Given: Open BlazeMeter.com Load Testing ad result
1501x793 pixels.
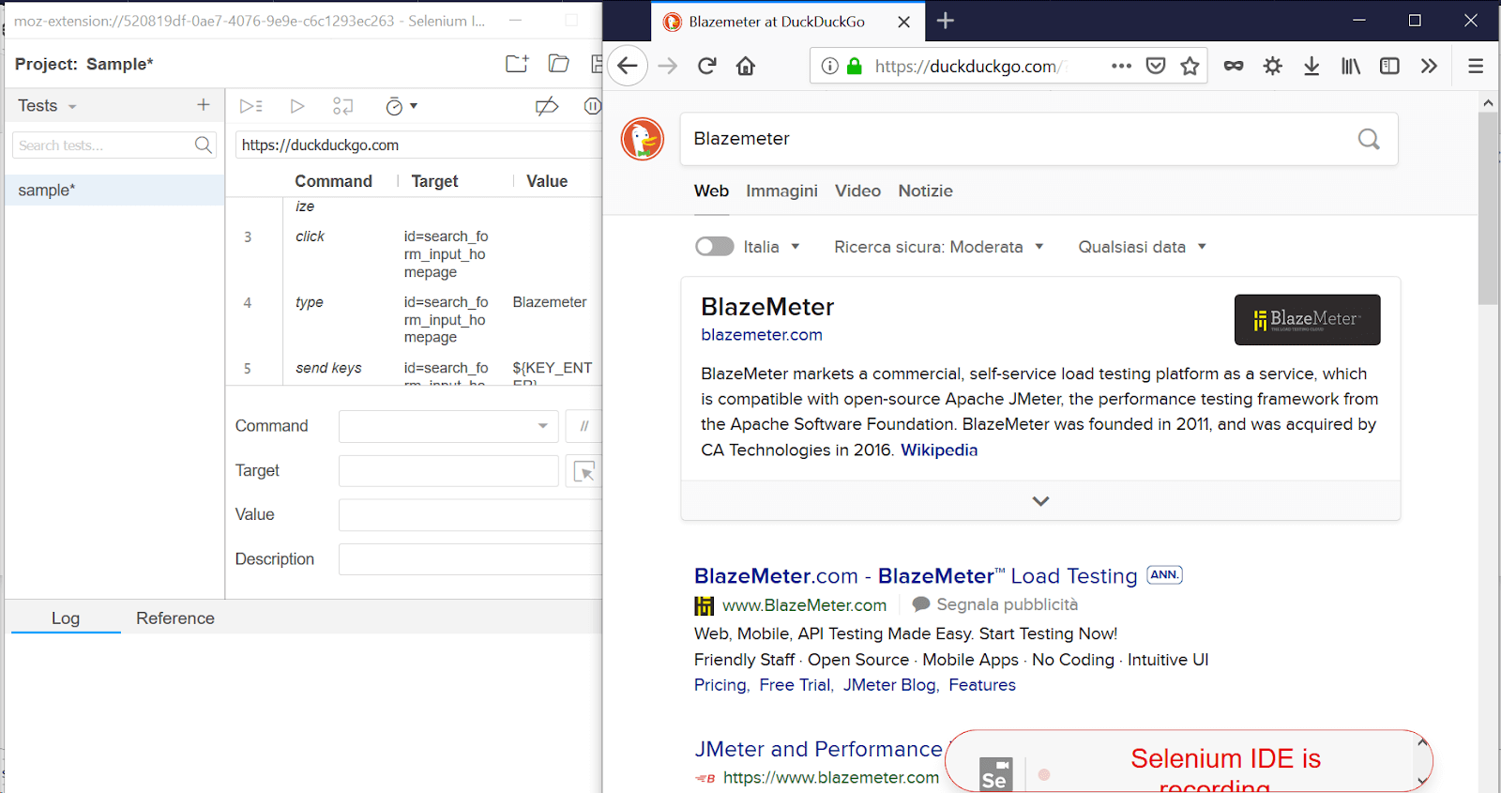Looking at the screenshot, I should [x=916, y=576].
